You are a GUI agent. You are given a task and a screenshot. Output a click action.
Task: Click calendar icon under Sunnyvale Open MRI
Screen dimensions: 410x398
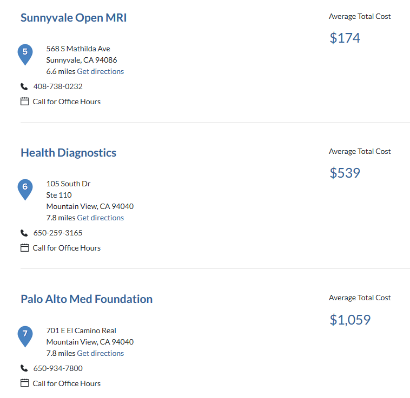24,102
